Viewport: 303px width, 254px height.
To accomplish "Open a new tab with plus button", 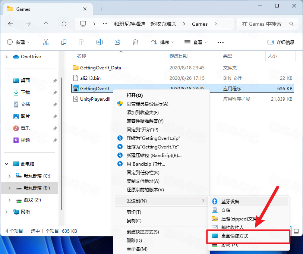I will click(101, 9).
